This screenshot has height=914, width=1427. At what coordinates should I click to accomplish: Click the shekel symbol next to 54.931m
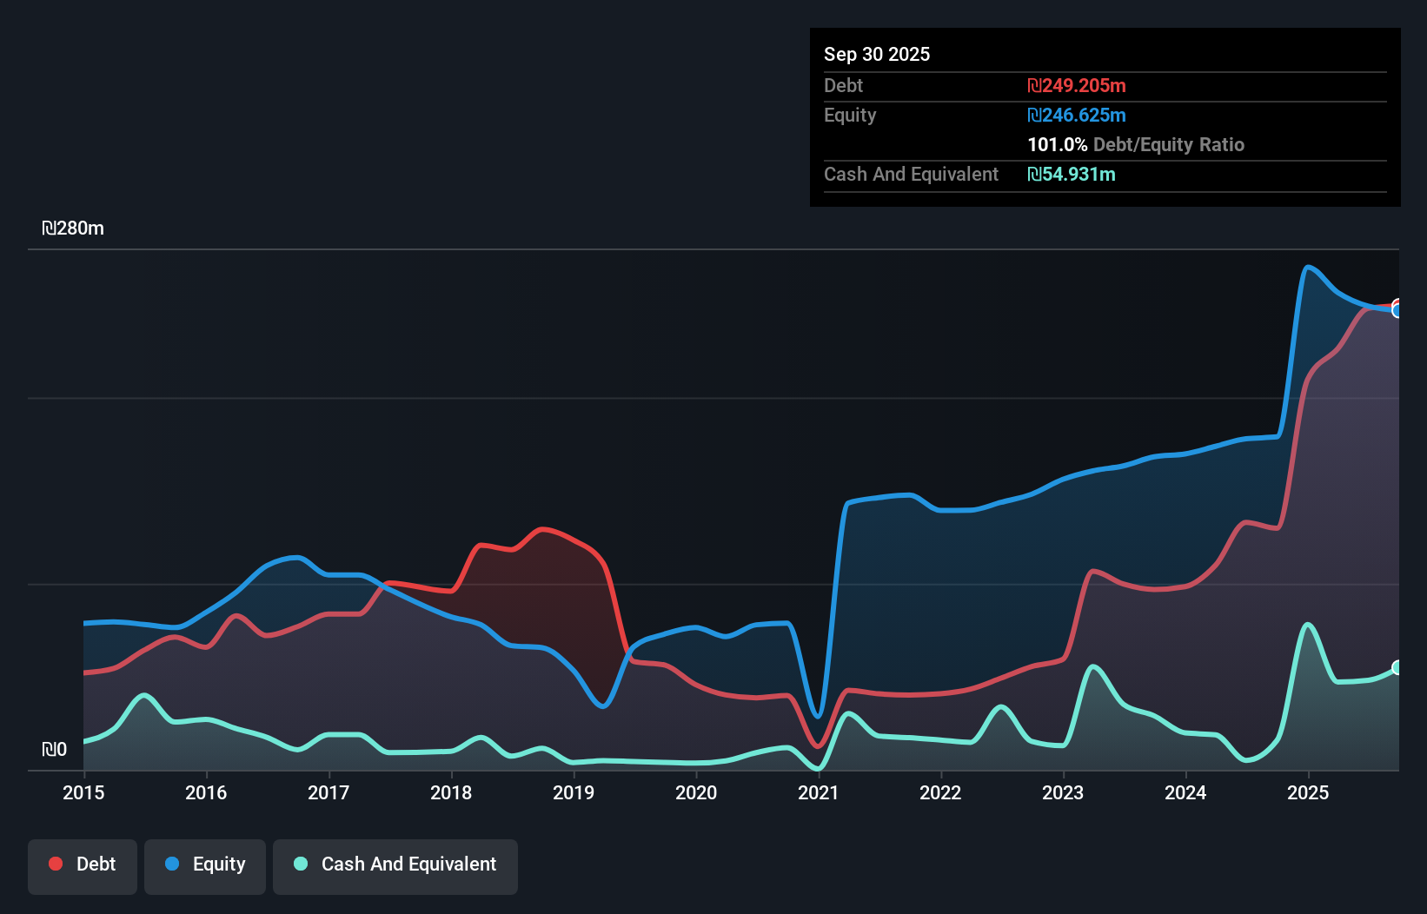coord(1033,175)
